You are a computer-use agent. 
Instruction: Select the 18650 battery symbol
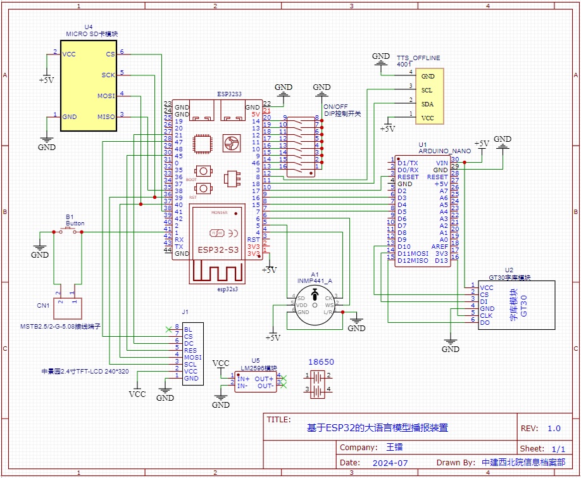(321, 383)
